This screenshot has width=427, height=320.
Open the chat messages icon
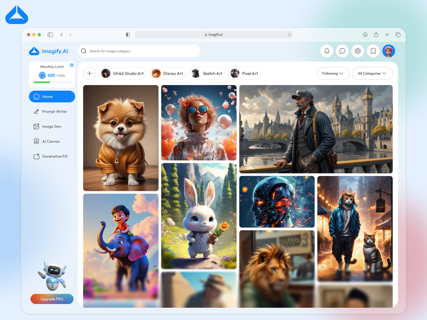coord(342,51)
